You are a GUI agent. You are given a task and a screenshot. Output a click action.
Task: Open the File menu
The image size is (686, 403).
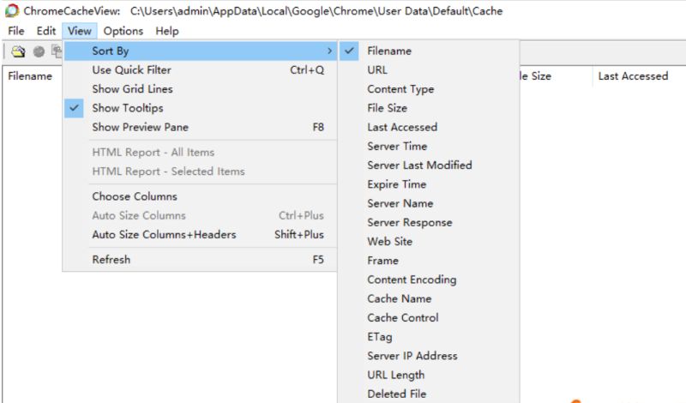(x=16, y=31)
